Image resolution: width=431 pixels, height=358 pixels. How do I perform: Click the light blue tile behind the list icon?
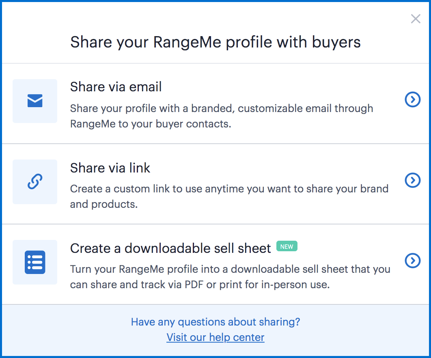[35, 262]
